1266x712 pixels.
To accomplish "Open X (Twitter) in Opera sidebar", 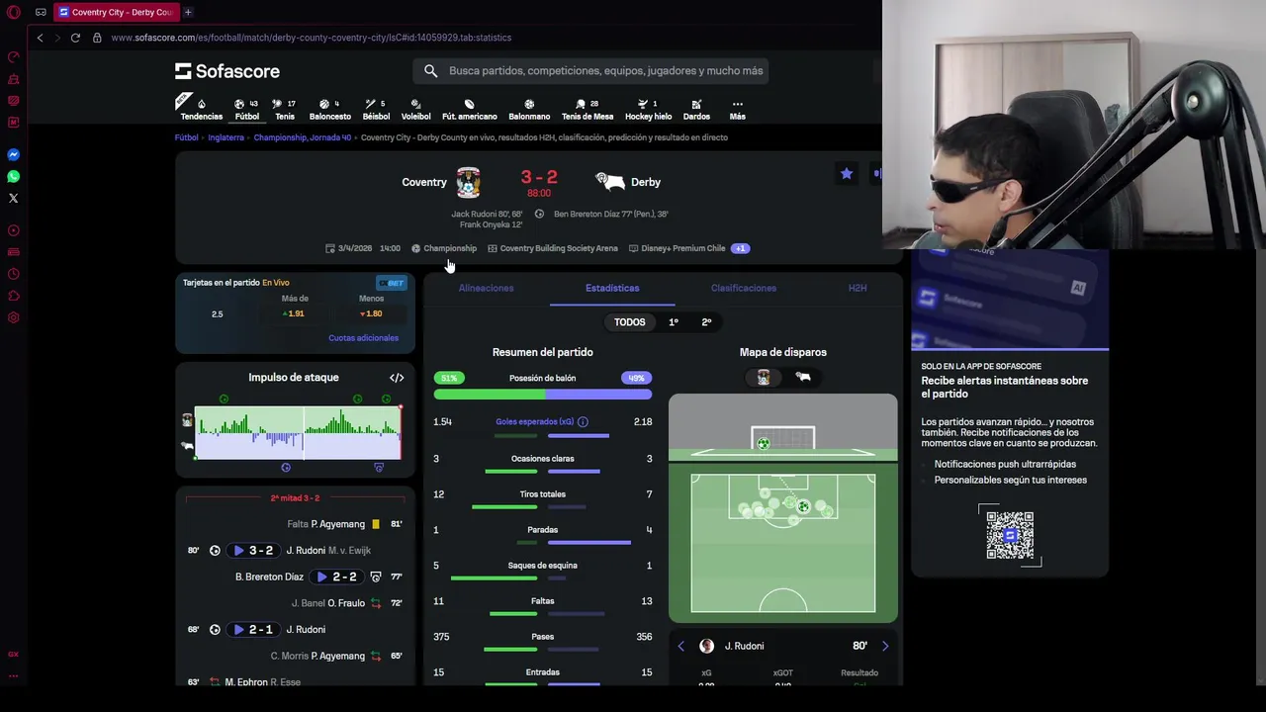I will 13,198.
